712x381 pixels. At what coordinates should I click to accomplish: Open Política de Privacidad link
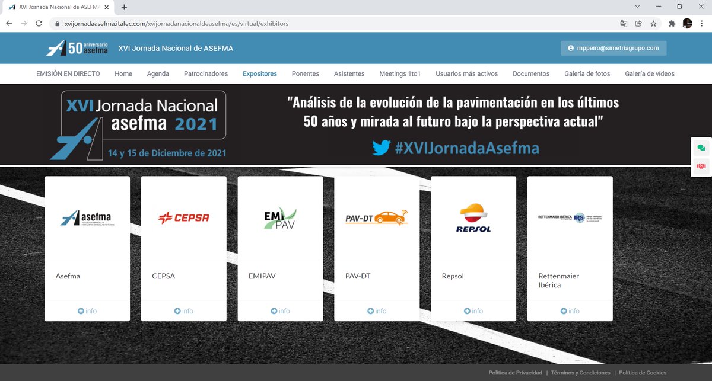[x=515, y=373]
